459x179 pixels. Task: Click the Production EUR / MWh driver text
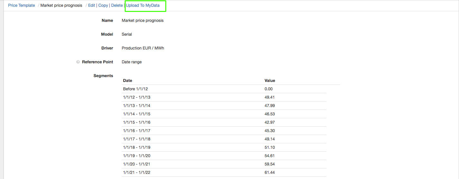point(143,48)
